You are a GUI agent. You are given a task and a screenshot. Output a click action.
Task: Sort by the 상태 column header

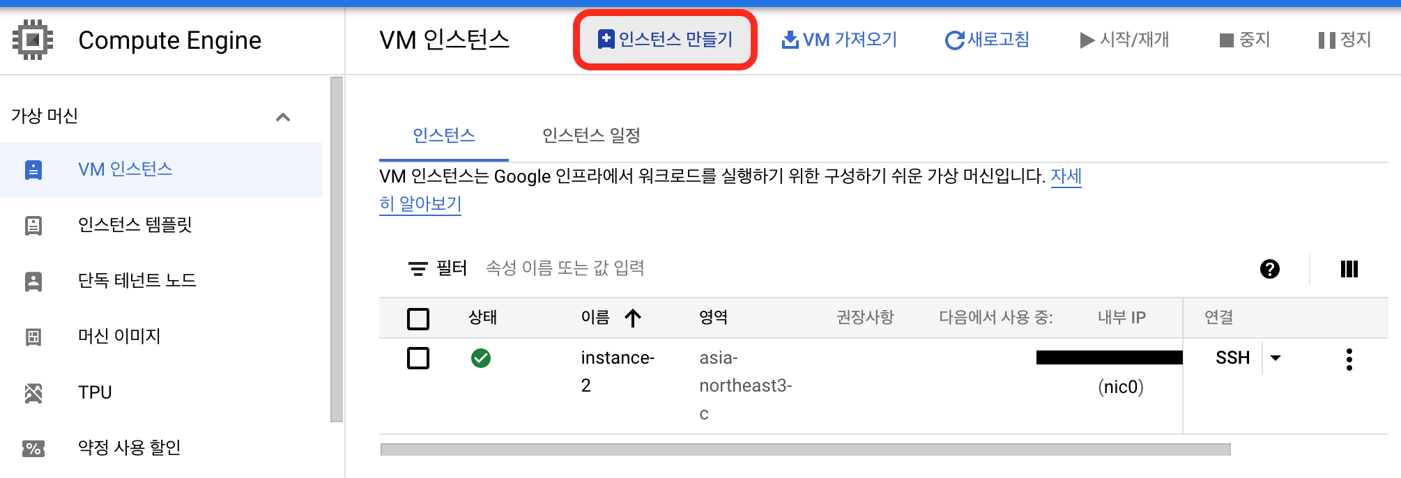482,318
